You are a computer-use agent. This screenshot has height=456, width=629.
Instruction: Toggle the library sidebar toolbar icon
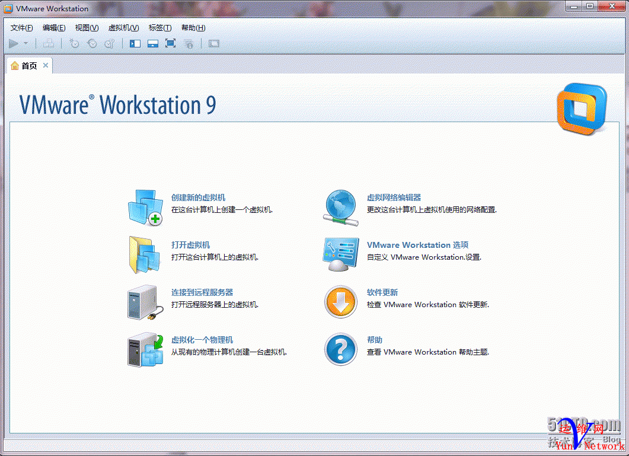[135, 43]
